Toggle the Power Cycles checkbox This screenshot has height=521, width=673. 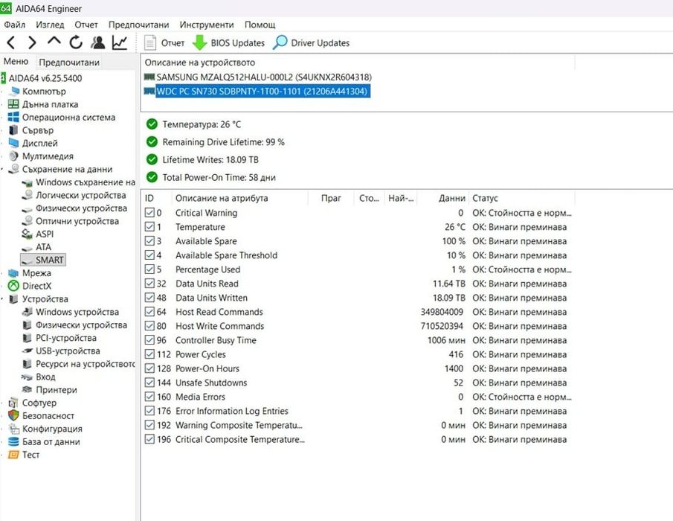click(x=149, y=354)
